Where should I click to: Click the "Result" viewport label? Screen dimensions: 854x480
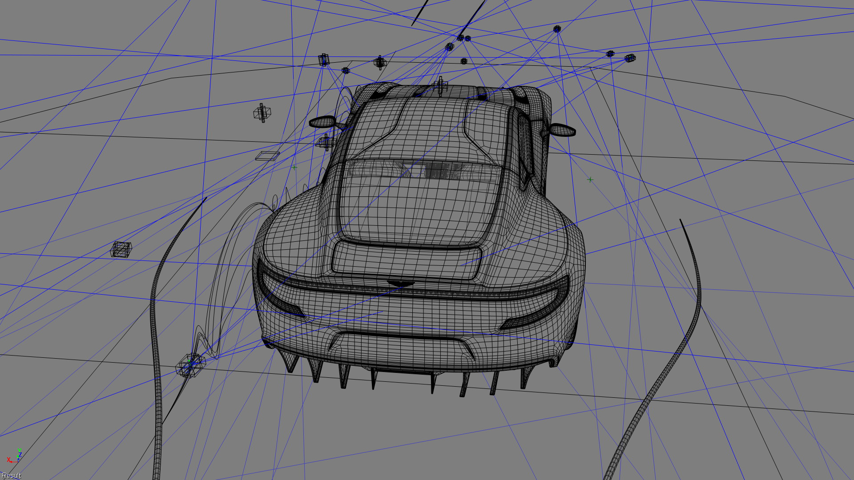tap(12, 476)
